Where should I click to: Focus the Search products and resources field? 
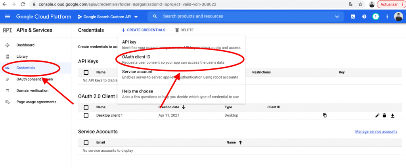(246, 16)
